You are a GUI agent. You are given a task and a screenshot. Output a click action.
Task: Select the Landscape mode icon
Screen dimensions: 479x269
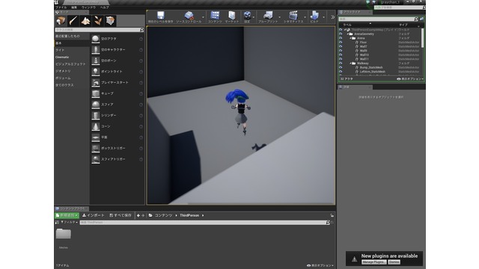[x=85, y=21]
